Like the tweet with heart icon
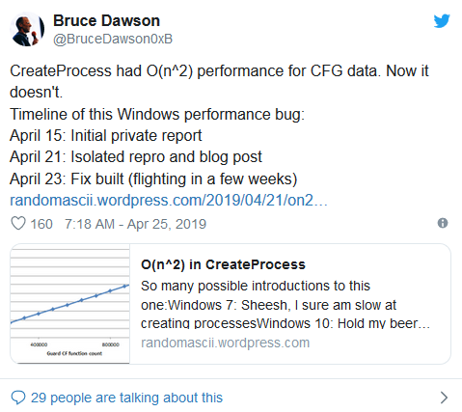Screen dimensions: 462x412 pyautogui.click(x=18, y=223)
